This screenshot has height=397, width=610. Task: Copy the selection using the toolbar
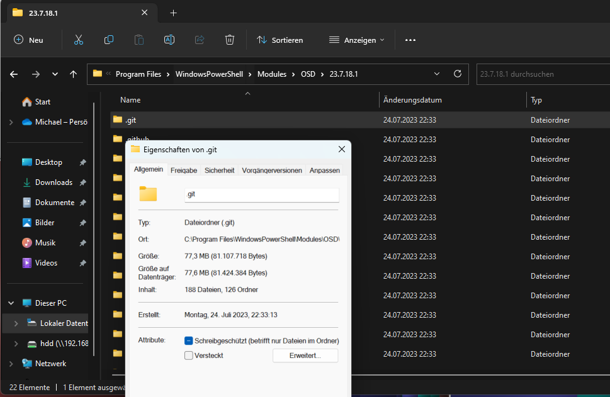(108, 40)
